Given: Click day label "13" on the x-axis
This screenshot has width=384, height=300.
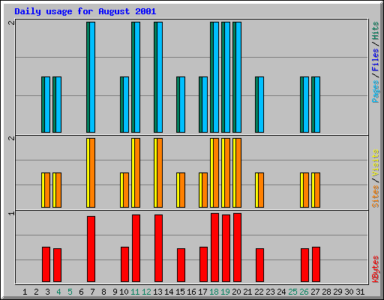Looking at the screenshot, I should (x=157, y=292).
